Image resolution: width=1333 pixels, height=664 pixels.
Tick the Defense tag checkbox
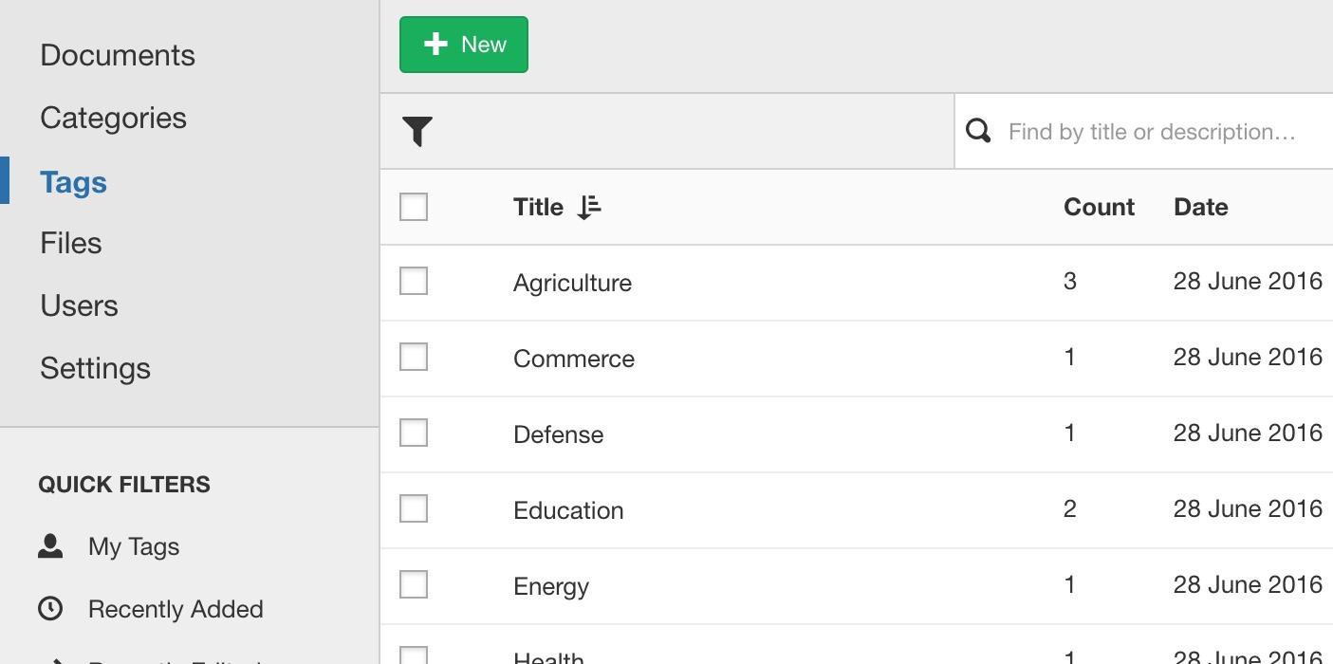[x=414, y=433]
